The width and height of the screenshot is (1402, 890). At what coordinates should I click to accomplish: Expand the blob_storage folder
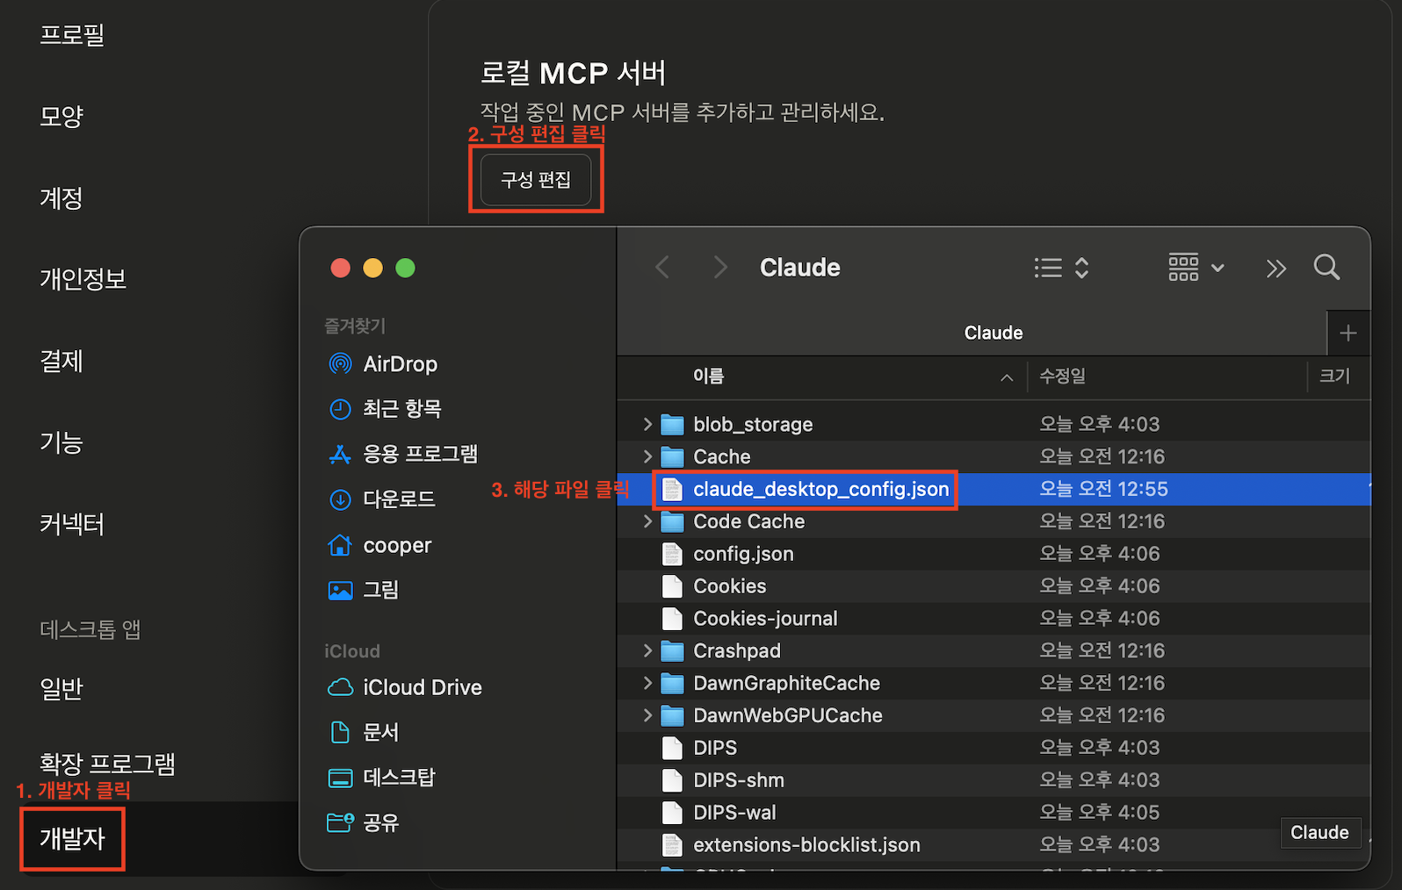647,424
